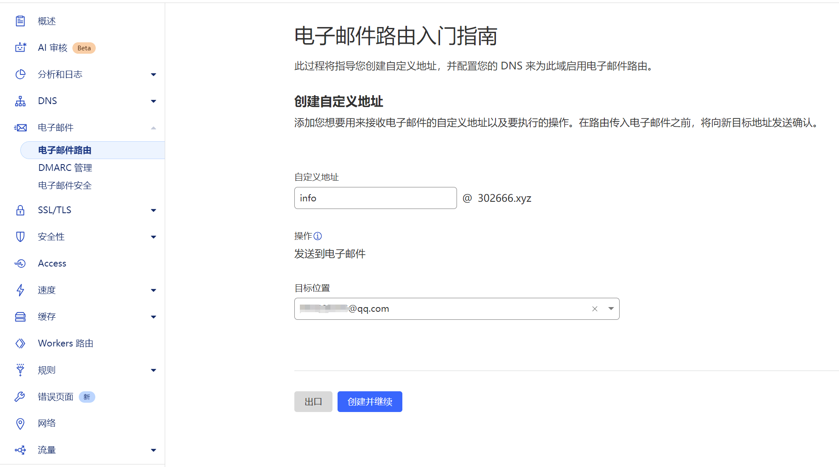Screen dimensions: 839x467
Task: Collapse the 电子邮件 section chevron
Action: [x=153, y=127]
